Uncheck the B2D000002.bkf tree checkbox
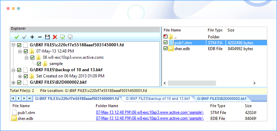Screen dimensions: 277x131 19,82
